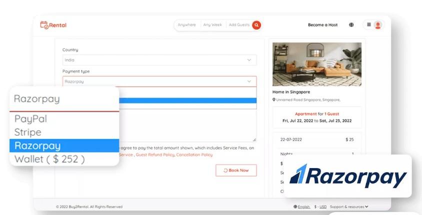Open the Payment type dropdown showing Razorpay

[159, 81]
